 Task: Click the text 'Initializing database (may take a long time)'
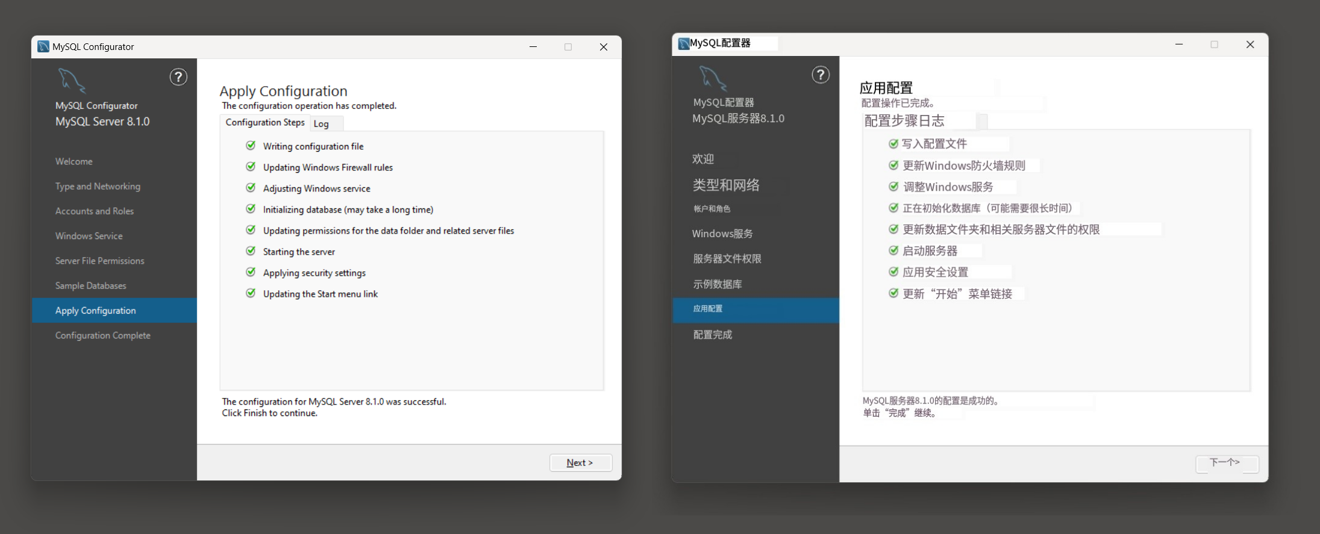coord(348,210)
